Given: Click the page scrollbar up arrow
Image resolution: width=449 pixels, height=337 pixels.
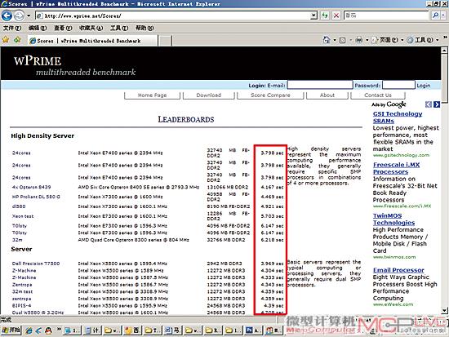Looking at the screenshot, I should (444, 51).
